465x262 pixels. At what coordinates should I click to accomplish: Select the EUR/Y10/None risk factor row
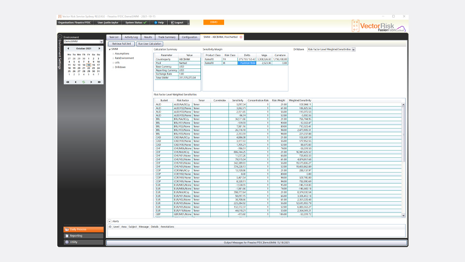coord(278,211)
